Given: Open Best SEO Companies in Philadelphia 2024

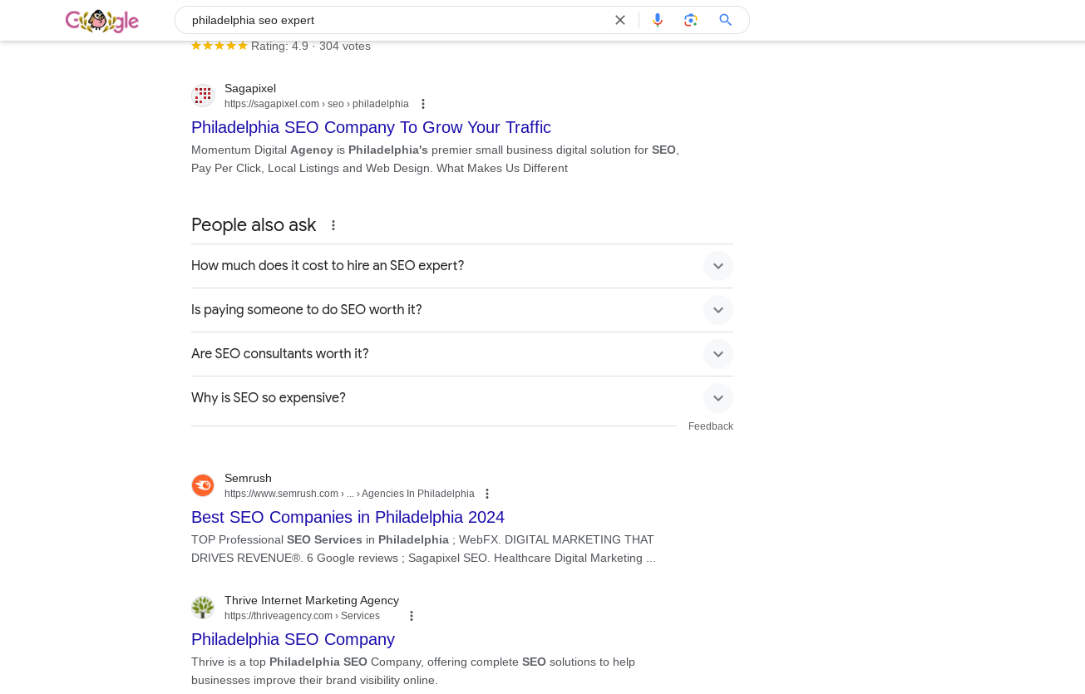Looking at the screenshot, I should 348,517.
